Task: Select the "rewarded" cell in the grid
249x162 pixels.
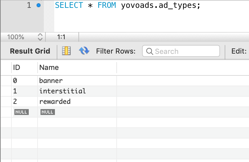Action: [x=55, y=102]
